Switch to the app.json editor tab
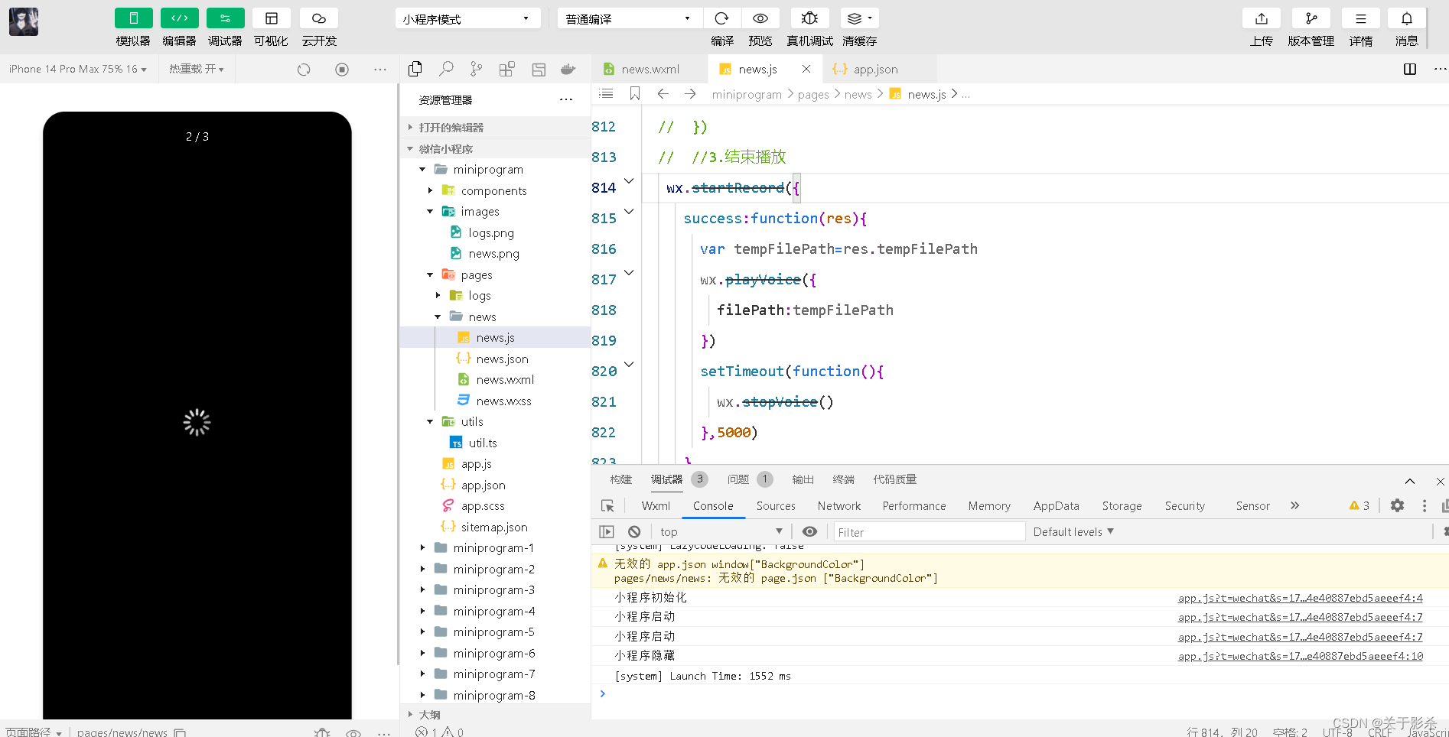Screen dimensions: 1449x737 pyautogui.click(x=875, y=70)
